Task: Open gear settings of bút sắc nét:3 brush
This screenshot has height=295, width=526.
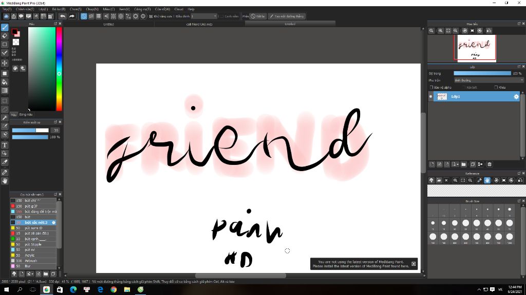Action: [x=53, y=222]
